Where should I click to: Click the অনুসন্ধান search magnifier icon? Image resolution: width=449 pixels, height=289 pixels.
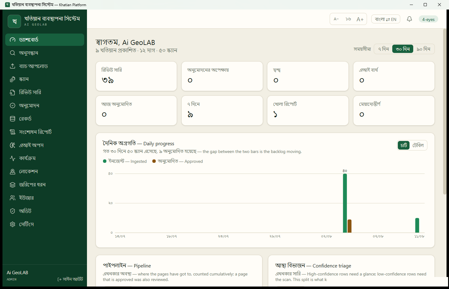[x=13, y=53]
